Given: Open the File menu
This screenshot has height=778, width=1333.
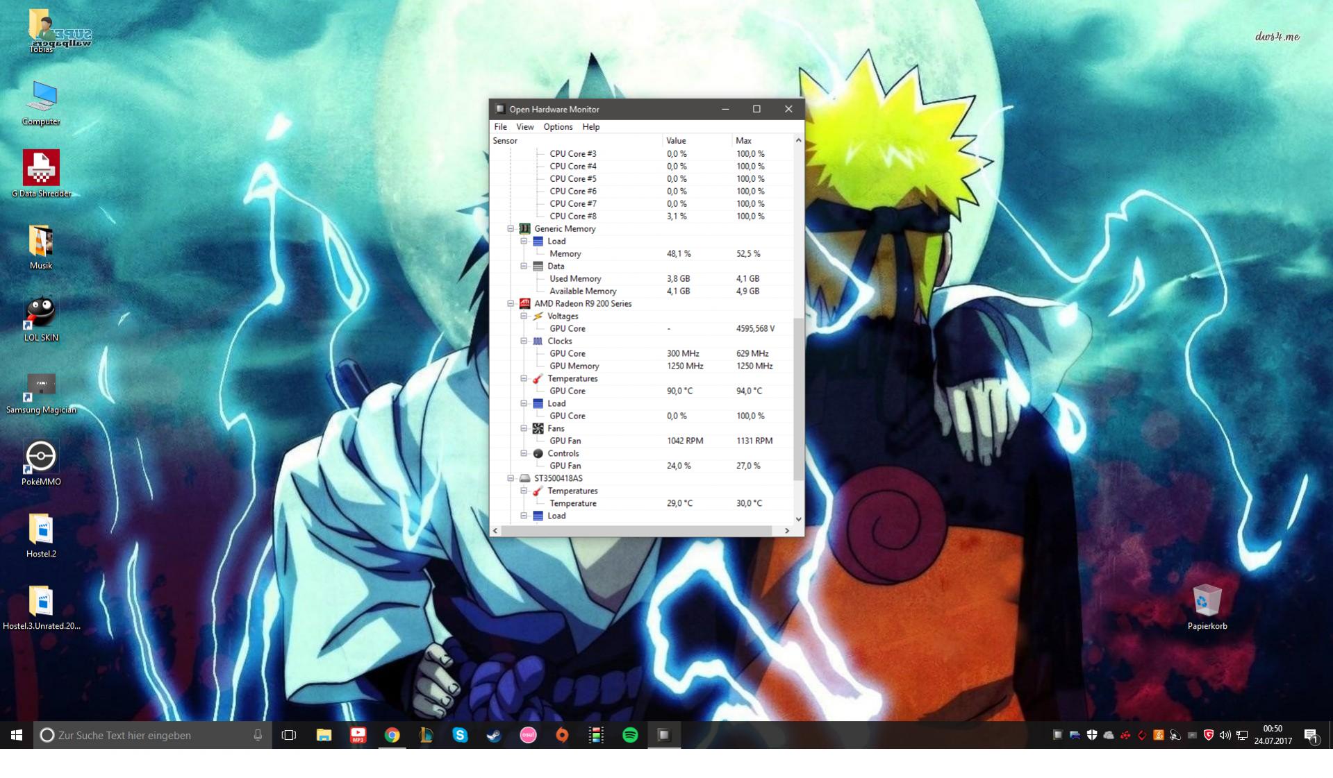Looking at the screenshot, I should (500, 127).
